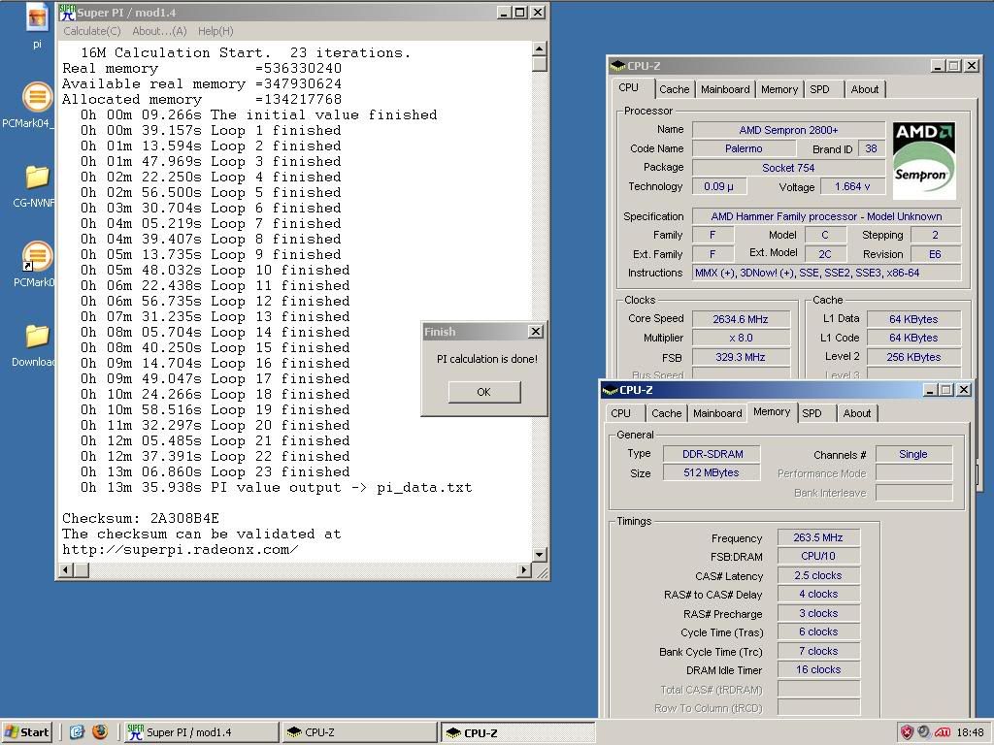Click the memory Frequency 263.5 MHz field
The height and width of the screenshot is (745, 994).
818,537
